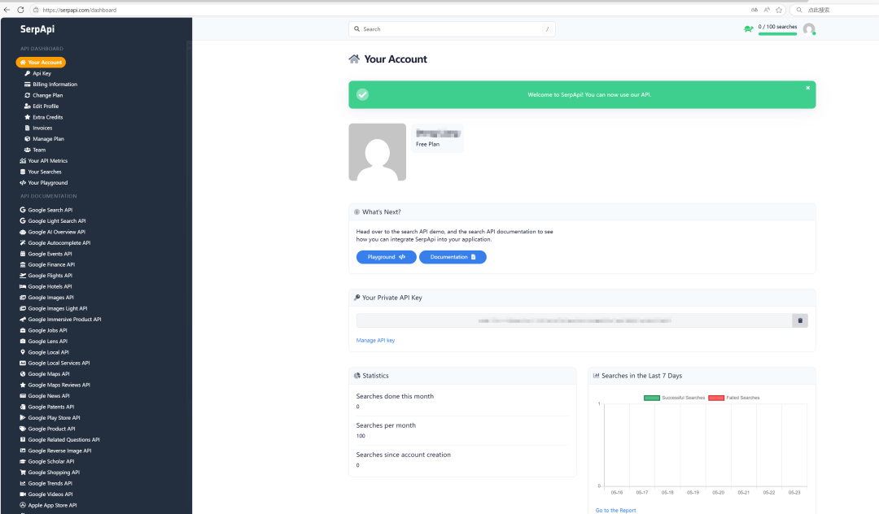Open Google Immersive Product API docs
The image size is (879, 514).
pyautogui.click(x=64, y=319)
